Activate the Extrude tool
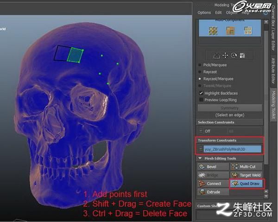This screenshot has height=222, width=278. 213,192
